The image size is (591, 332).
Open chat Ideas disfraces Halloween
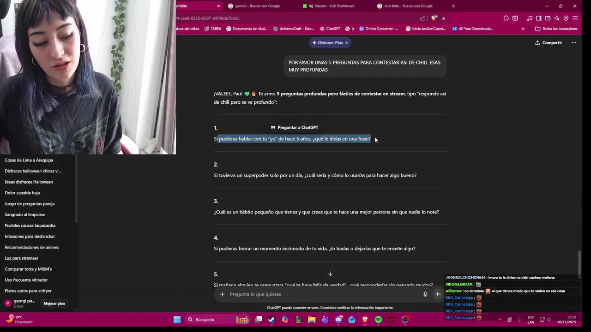tap(29, 182)
